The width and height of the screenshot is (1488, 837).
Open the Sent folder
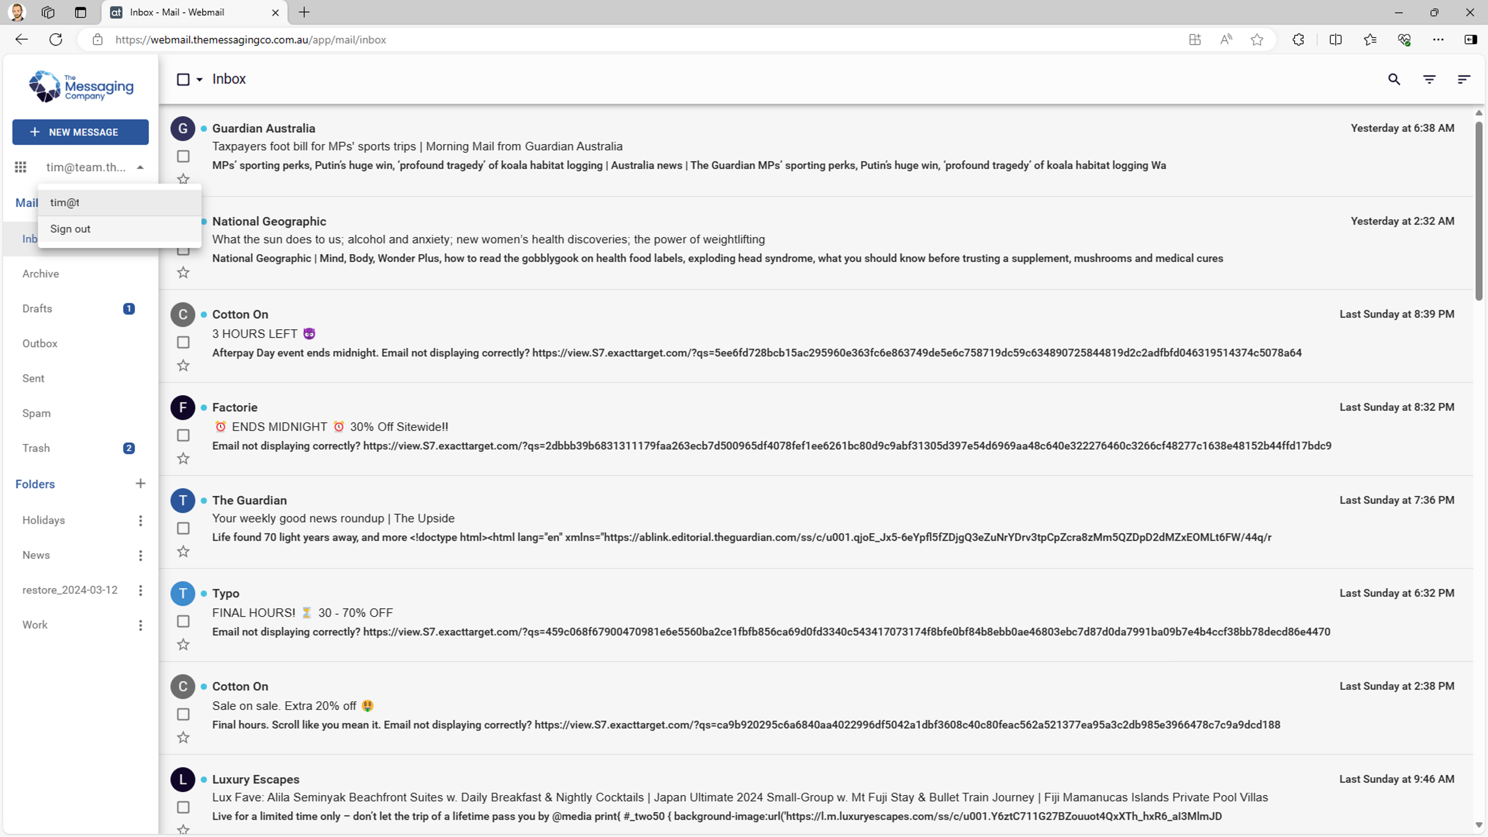coord(33,378)
